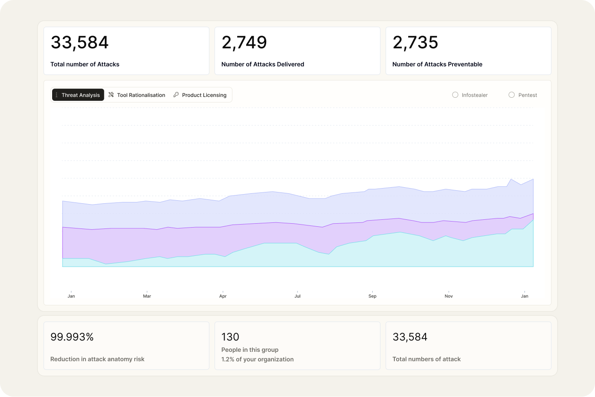Screen dimensions: 595x397
Task: Click the 1.2% of your organization text
Action: (x=258, y=359)
